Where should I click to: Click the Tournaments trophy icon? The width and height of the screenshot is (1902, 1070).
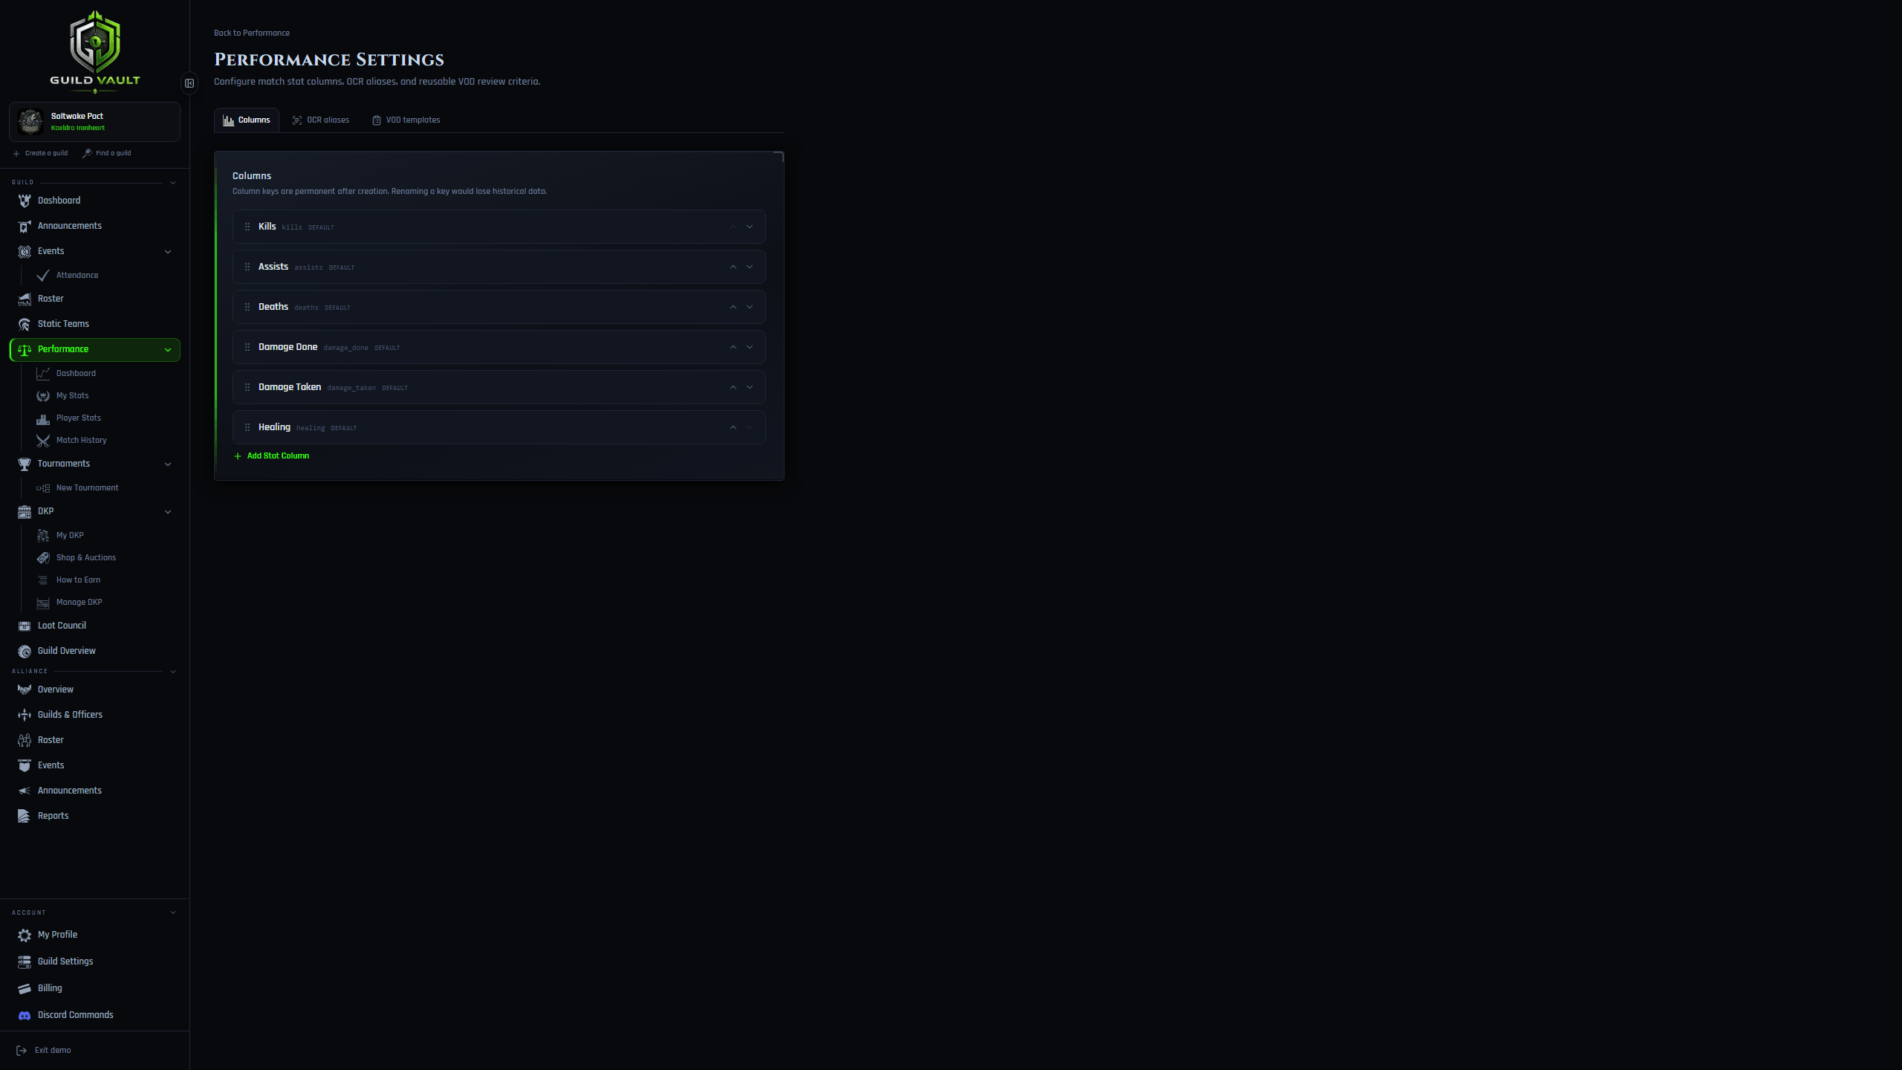[x=25, y=464]
